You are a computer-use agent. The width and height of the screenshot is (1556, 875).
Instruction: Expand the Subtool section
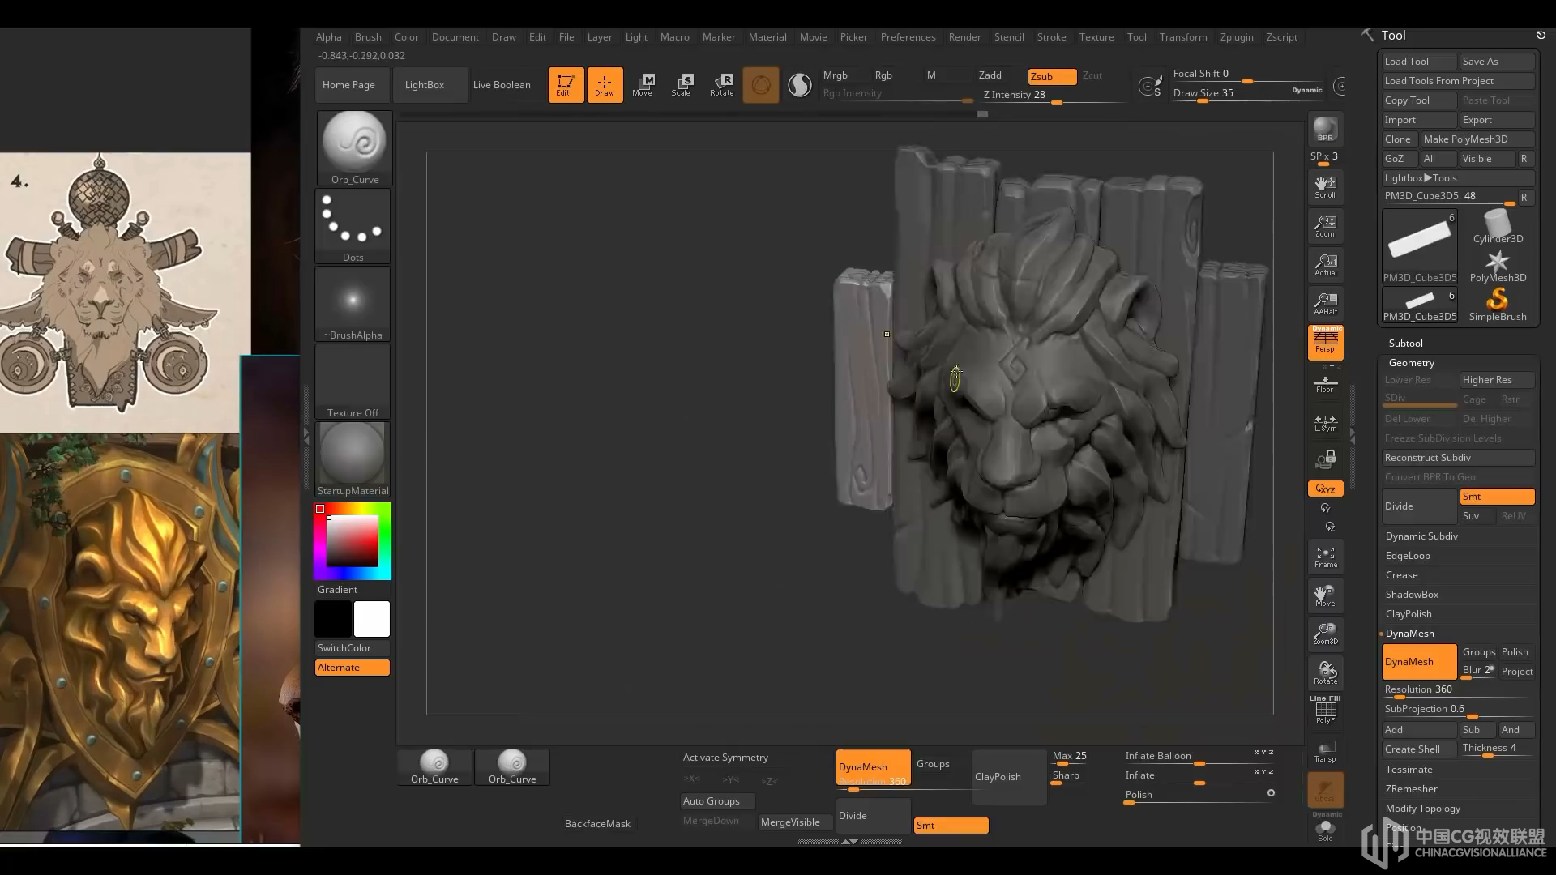(1405, 344)
